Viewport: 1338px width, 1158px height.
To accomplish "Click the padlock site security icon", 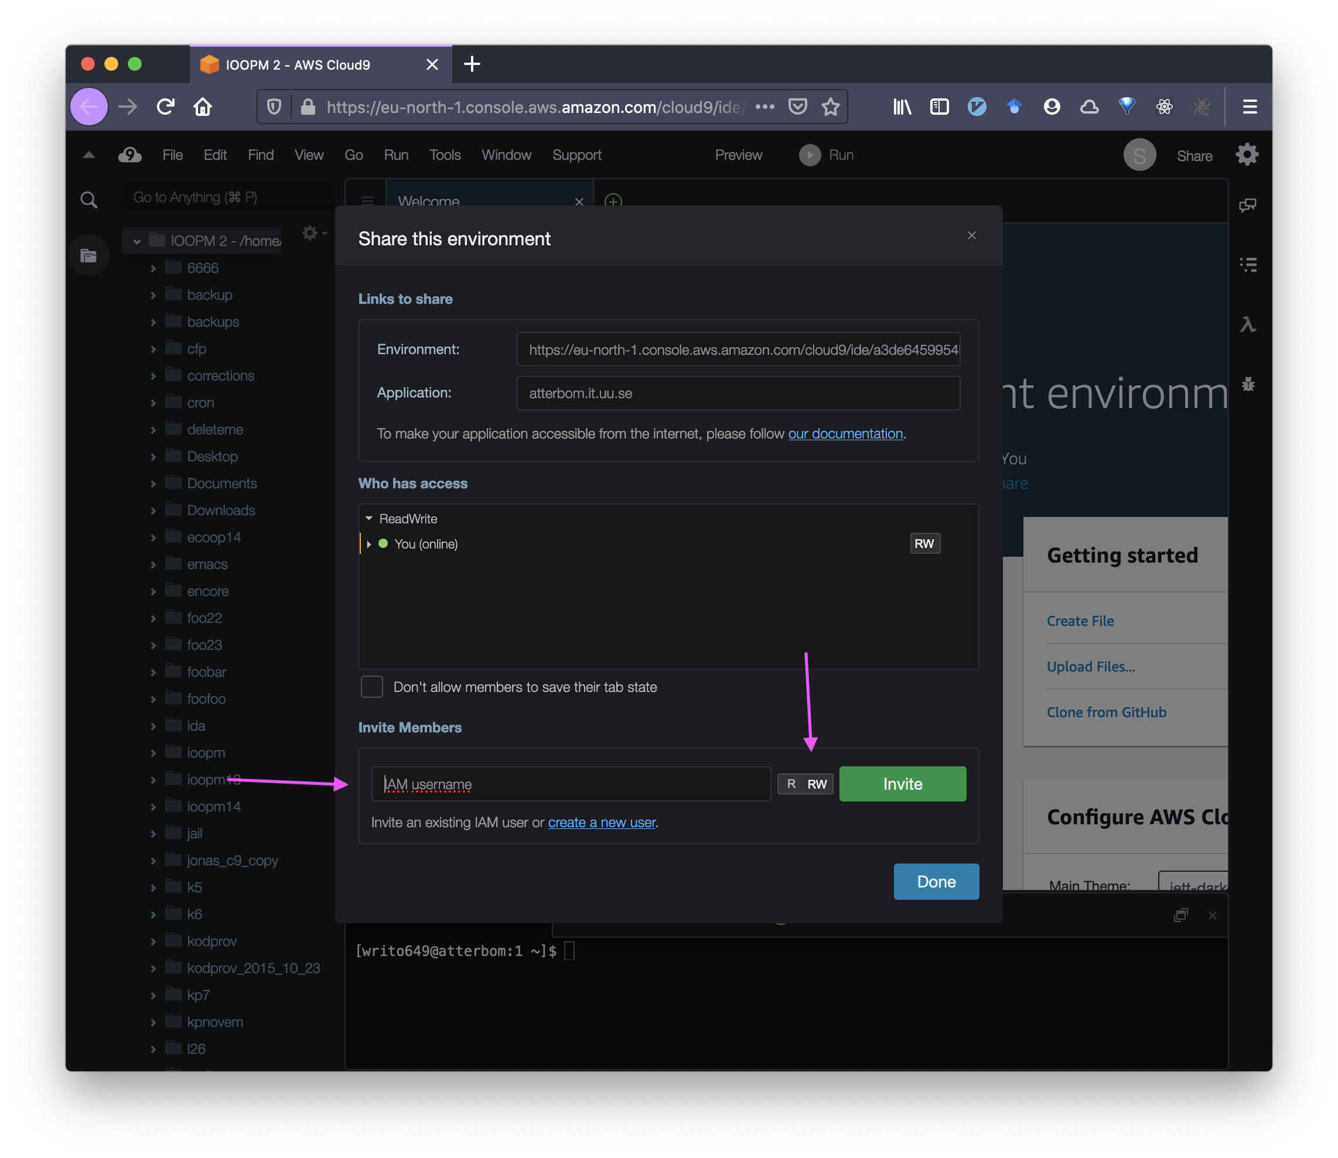I will (x=308, y=107).
